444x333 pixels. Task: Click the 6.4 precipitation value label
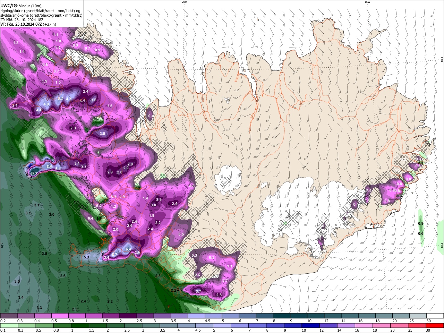128,249
